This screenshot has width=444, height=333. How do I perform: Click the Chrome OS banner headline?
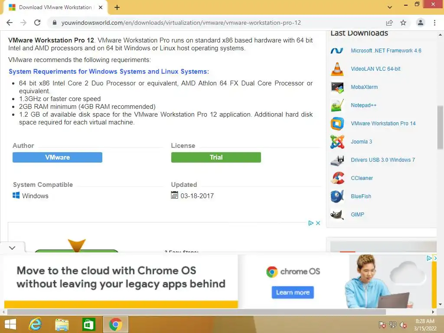[121, 277]
